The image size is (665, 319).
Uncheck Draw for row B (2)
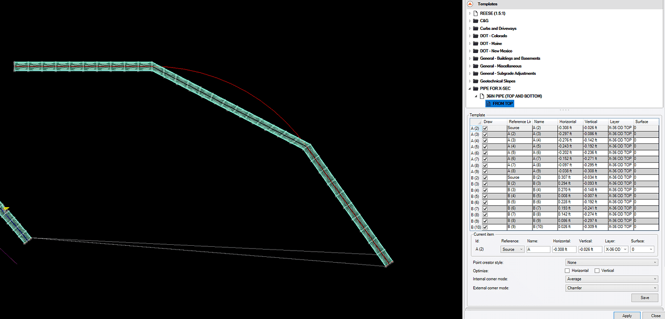click(x=485, y=177)
